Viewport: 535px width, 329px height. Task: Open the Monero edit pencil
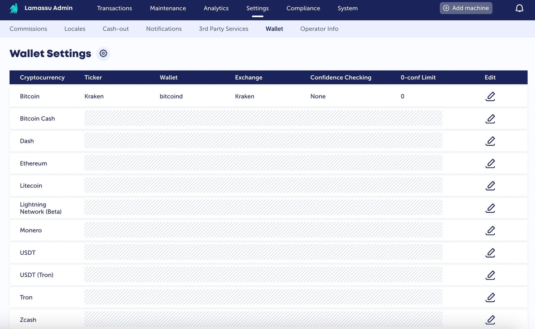[490, 230]
